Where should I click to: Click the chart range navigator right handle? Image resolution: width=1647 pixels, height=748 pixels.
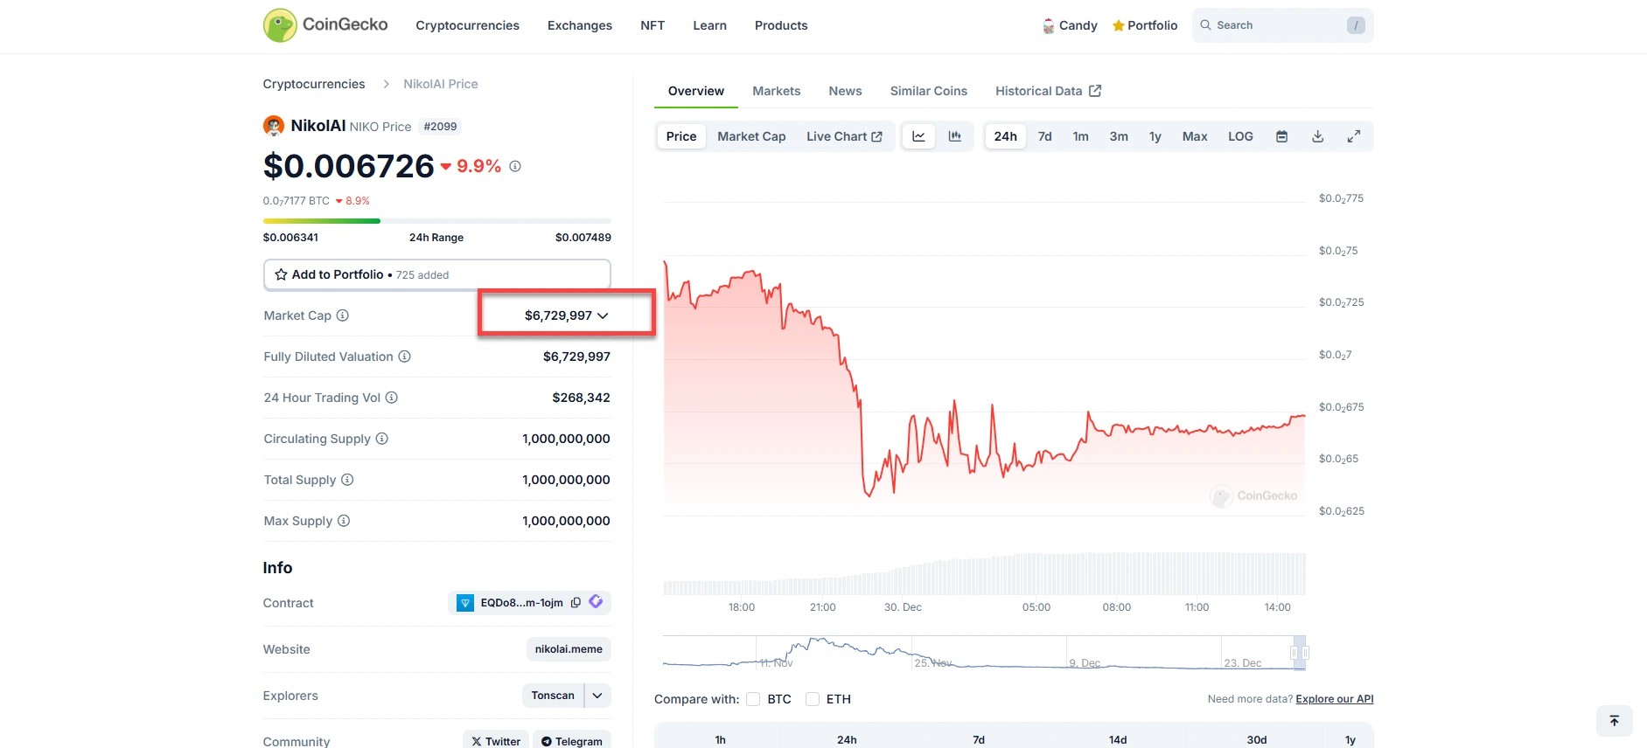1305,653
